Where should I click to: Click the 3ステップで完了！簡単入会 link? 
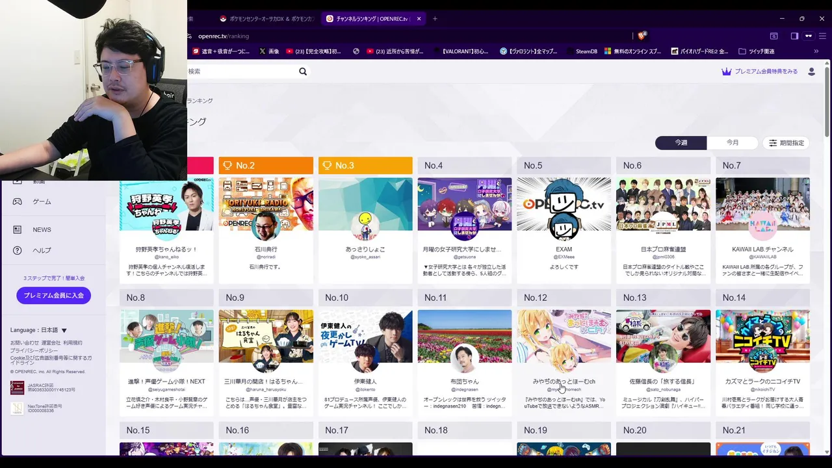54,278
